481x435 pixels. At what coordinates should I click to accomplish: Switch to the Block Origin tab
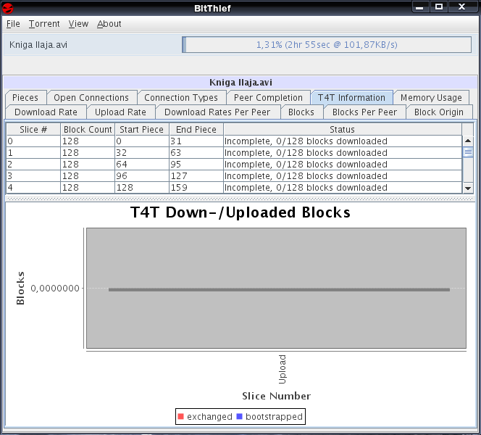click(x=439, y=112)
